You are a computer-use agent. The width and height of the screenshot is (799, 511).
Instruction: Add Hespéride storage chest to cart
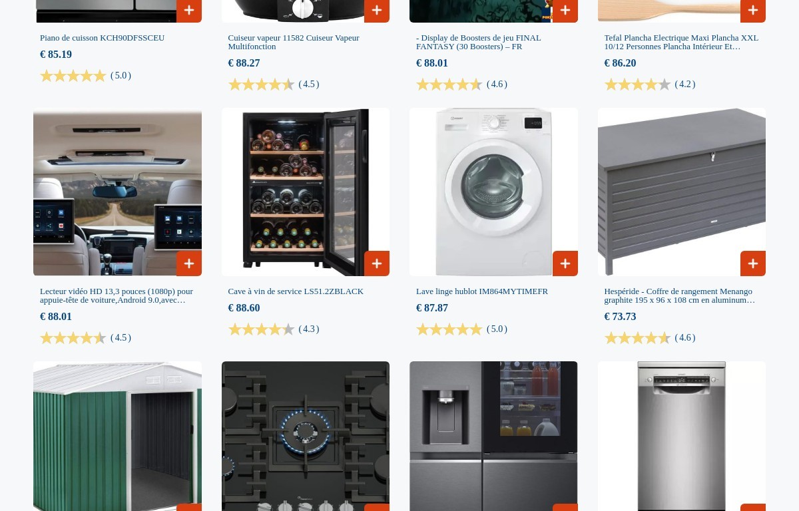tap(753, 263)
